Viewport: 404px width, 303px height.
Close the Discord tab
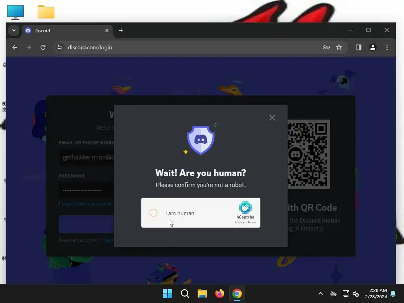tap(107, 30)
